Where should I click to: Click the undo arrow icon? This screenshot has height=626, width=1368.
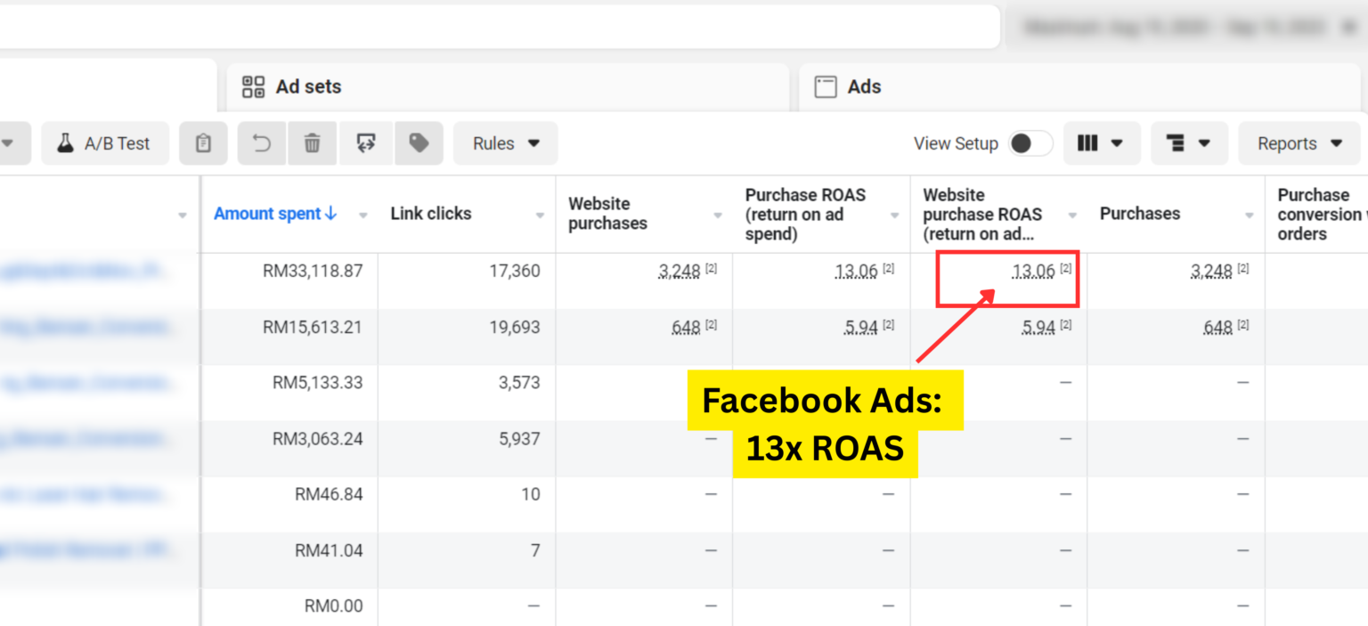click(x=262, y=143)
